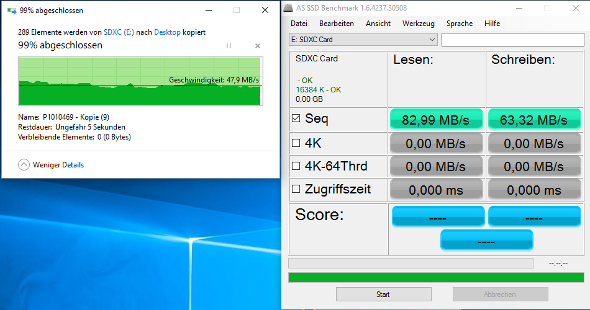Open the SDXC (E:) source link
The image size is (590, 310).
click(119, 32)
